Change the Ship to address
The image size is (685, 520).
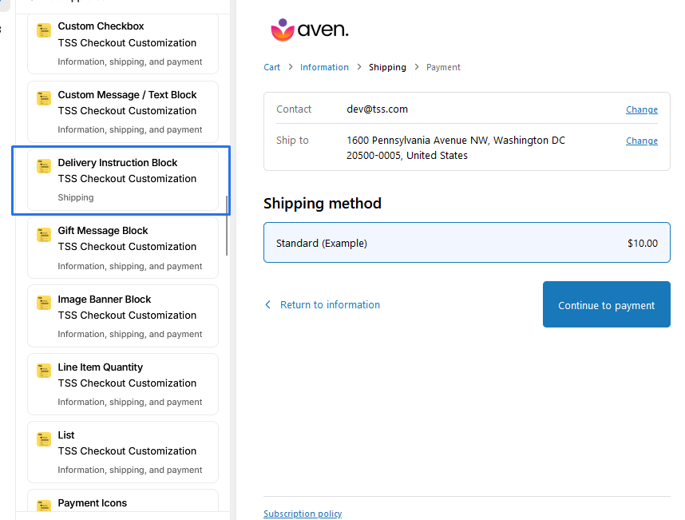tap(641, 141)
